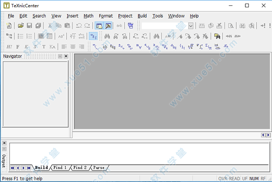Click the New document icon
The height and width of the screenshot is (182, 272).
tap(10, 26)
